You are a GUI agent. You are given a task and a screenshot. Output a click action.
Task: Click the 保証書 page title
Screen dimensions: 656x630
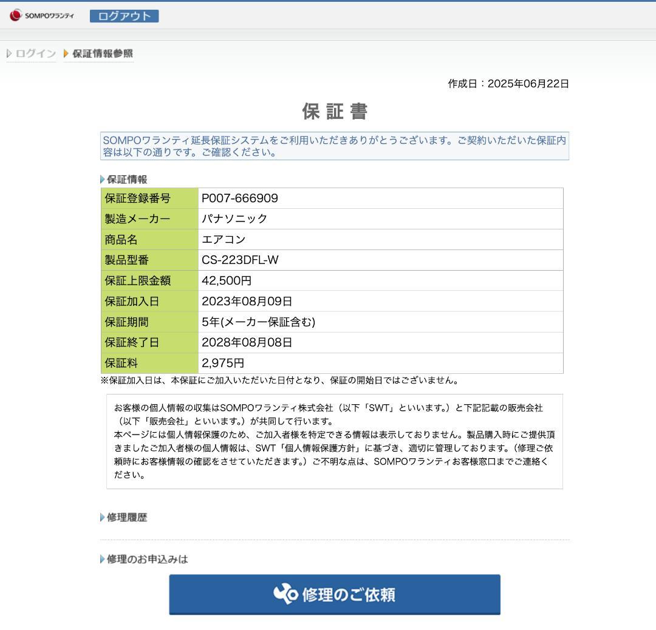pyautogui.click(x=335, y=112)
